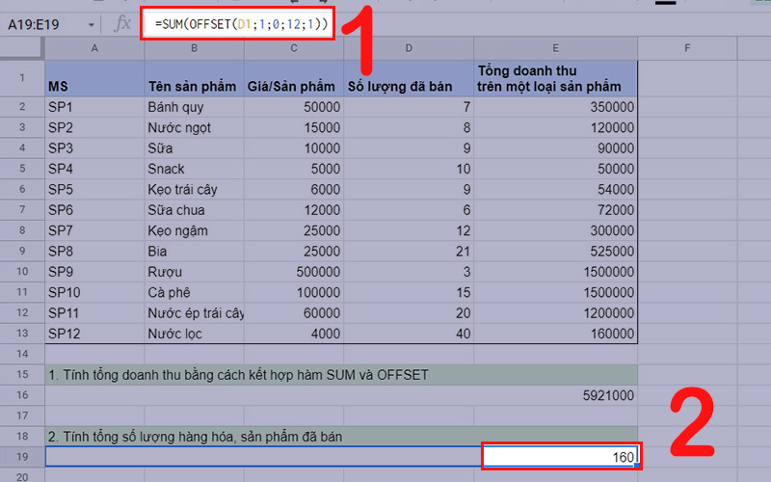Click the fx function icon
The height and width of the screenshot is (482, 771).
click(x=122, y=24)
